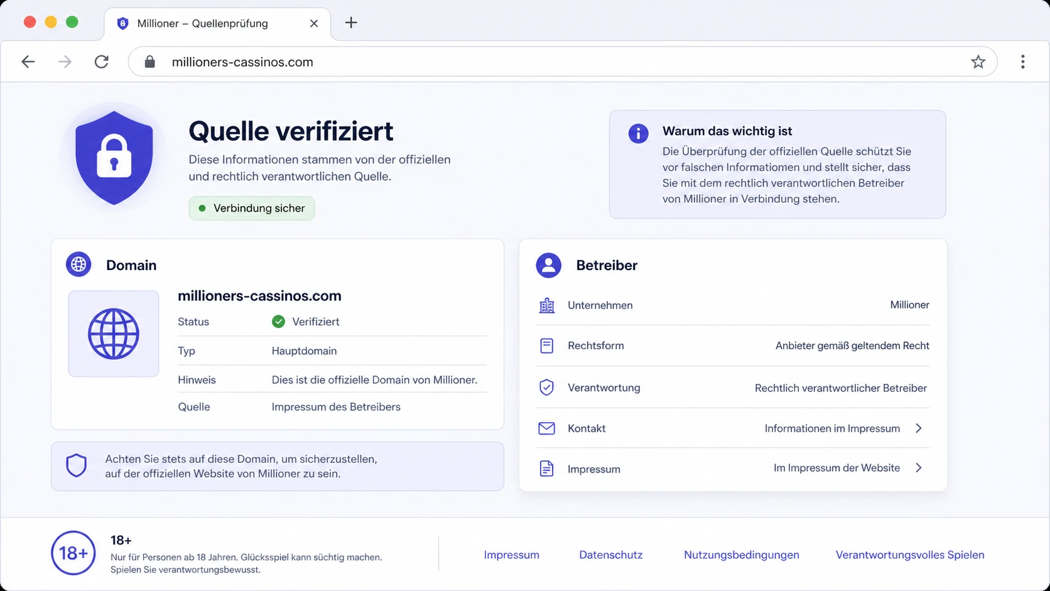Expand the Kontakt row chevron
This screenshot has height=591, width=1050.
(919, 428)
